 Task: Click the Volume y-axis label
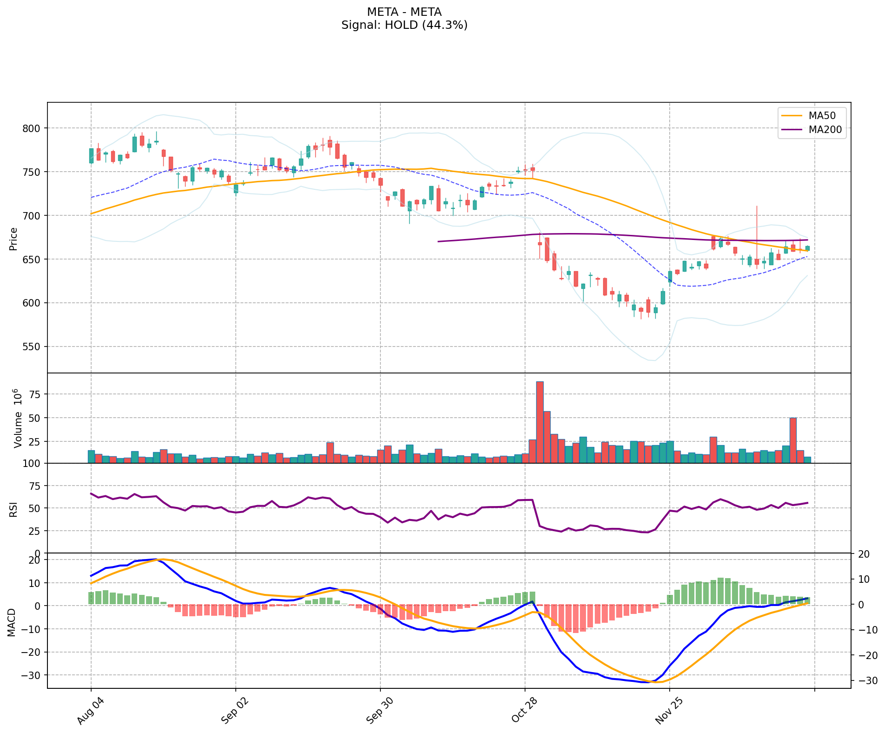tap(18, 418)
